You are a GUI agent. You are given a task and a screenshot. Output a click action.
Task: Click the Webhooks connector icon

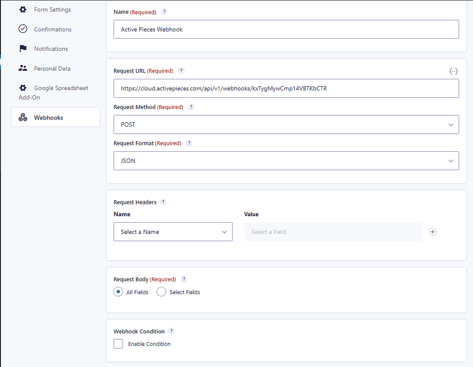pyautogui.click(x=23, y=117)
